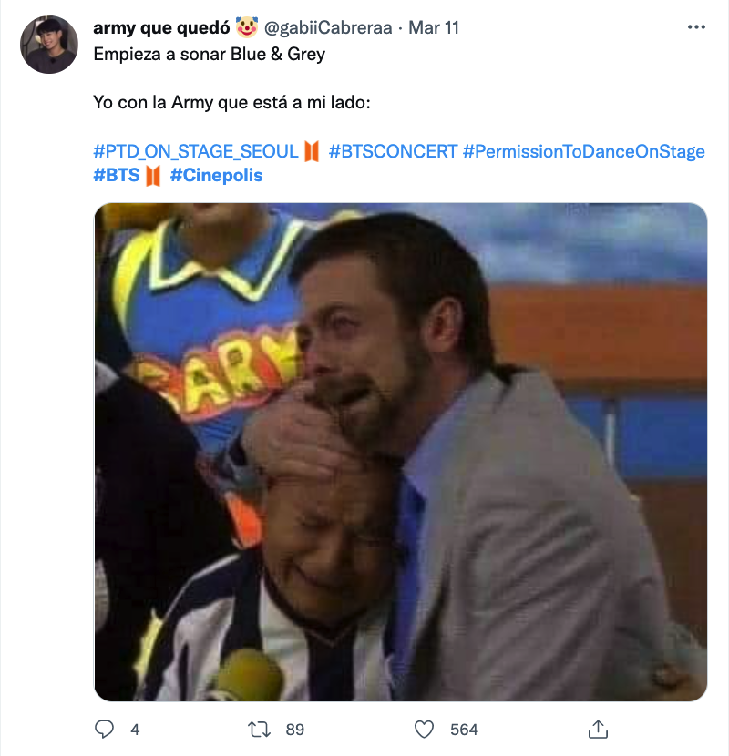Click the BTS emoji after #PTD_ON_STAGE_SEOUL

pos(312,151)
